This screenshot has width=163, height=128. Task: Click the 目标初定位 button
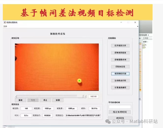120,67
